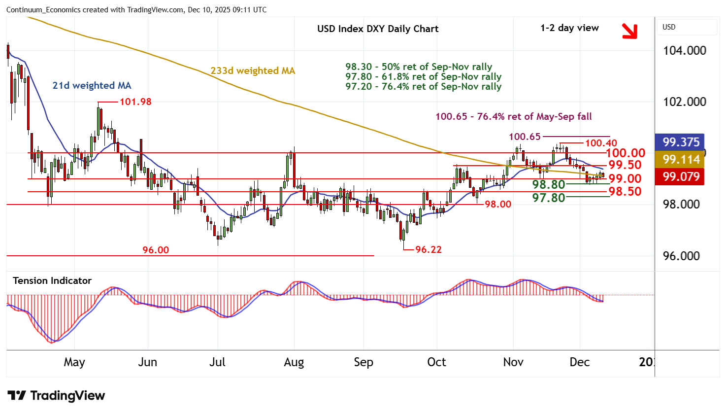The width and height of the screenshot is (726, 414).
Task: Click the 1-2 day view label
Action: tap(569, 28)
